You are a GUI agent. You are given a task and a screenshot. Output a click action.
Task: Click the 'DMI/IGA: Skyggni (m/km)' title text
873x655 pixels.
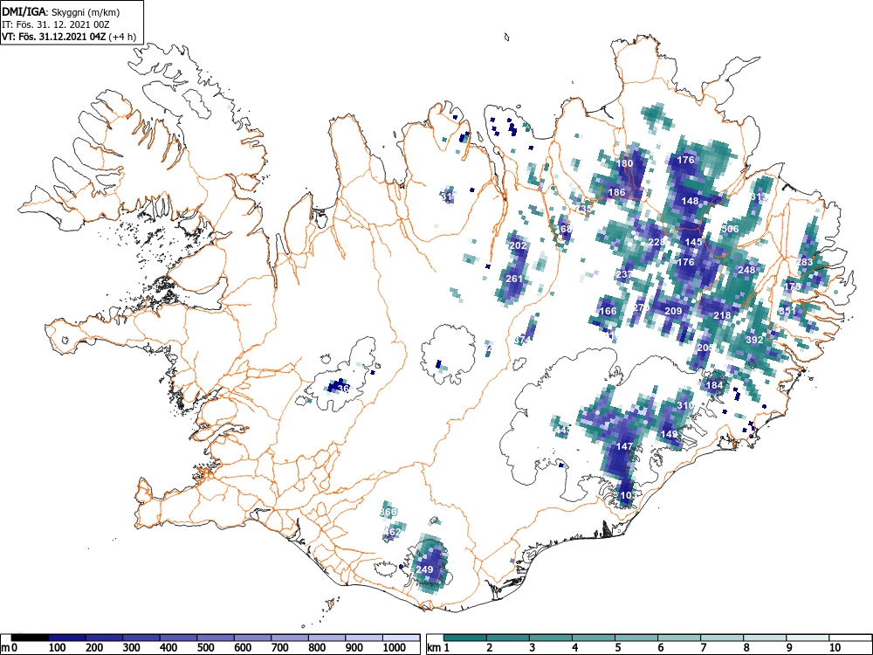(x=61, y=11)
